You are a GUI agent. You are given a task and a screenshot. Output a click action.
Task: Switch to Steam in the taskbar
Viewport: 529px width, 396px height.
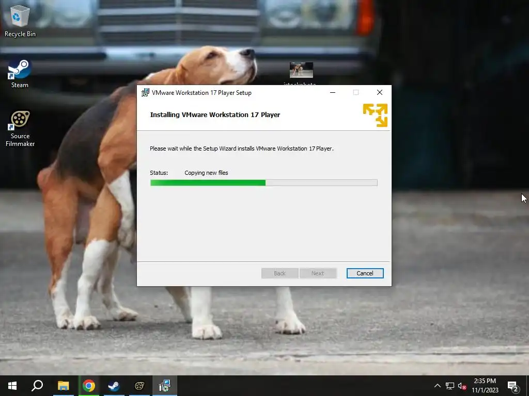(x=114, y=386)
